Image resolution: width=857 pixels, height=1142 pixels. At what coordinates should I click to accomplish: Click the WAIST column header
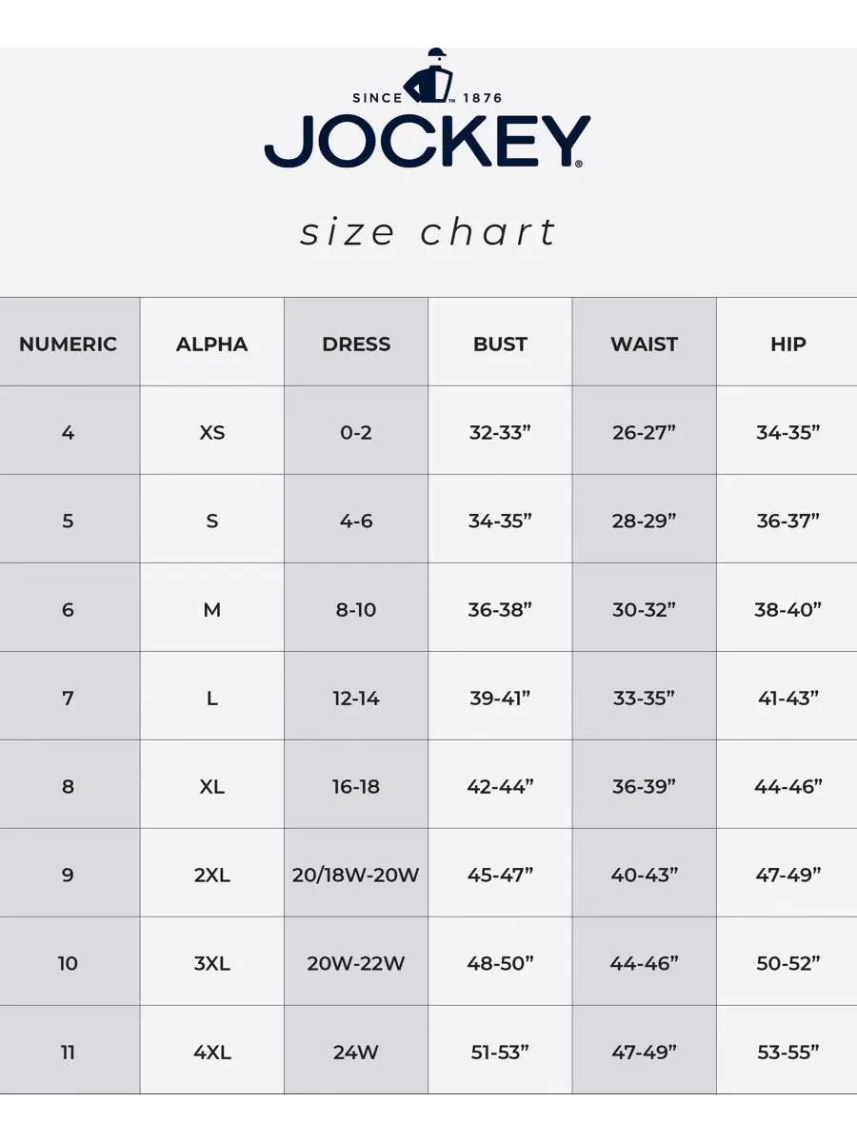coord(644,345)
